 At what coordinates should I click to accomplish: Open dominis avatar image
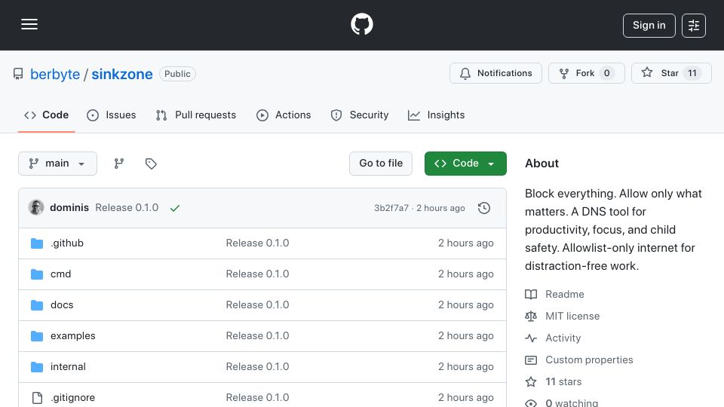pos(36,208)
